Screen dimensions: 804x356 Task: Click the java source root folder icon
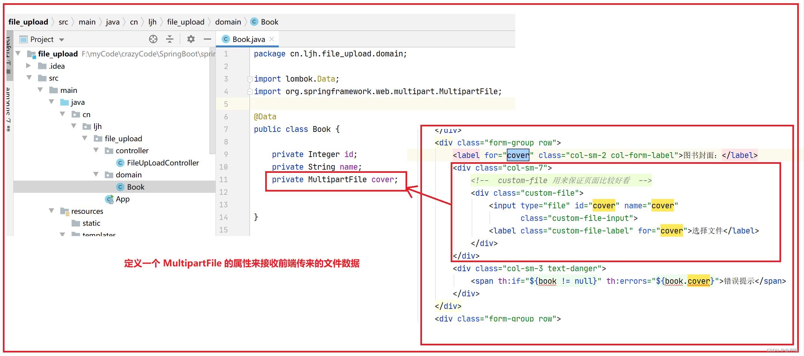[65, 103]
